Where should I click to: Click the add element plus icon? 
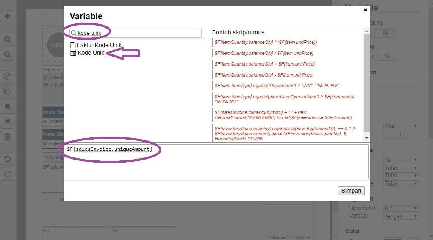[7, 17]
